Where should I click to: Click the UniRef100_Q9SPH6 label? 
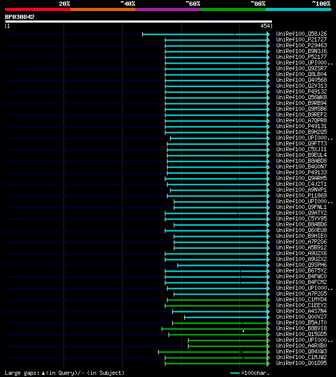pos(301,265)
